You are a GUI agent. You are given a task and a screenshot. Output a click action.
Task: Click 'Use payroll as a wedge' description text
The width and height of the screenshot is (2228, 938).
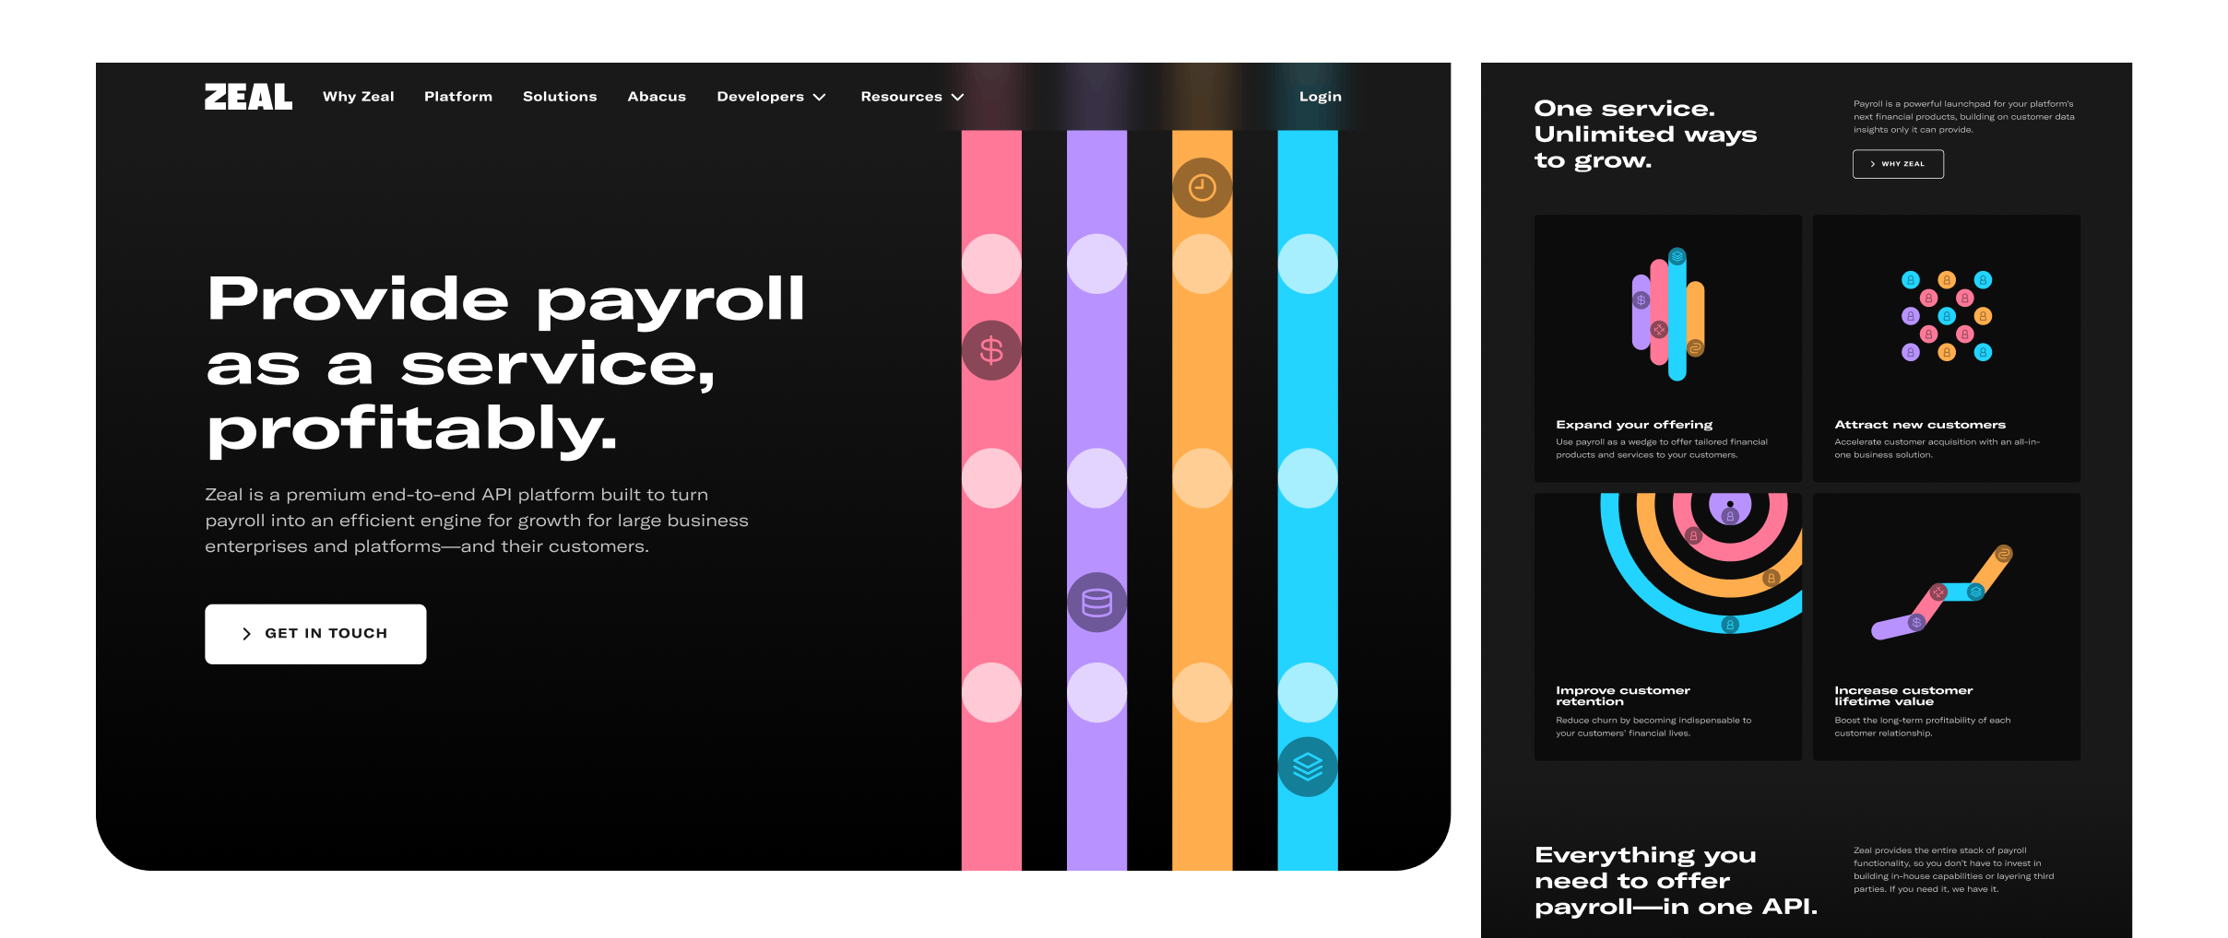(x=1662, y=449)
